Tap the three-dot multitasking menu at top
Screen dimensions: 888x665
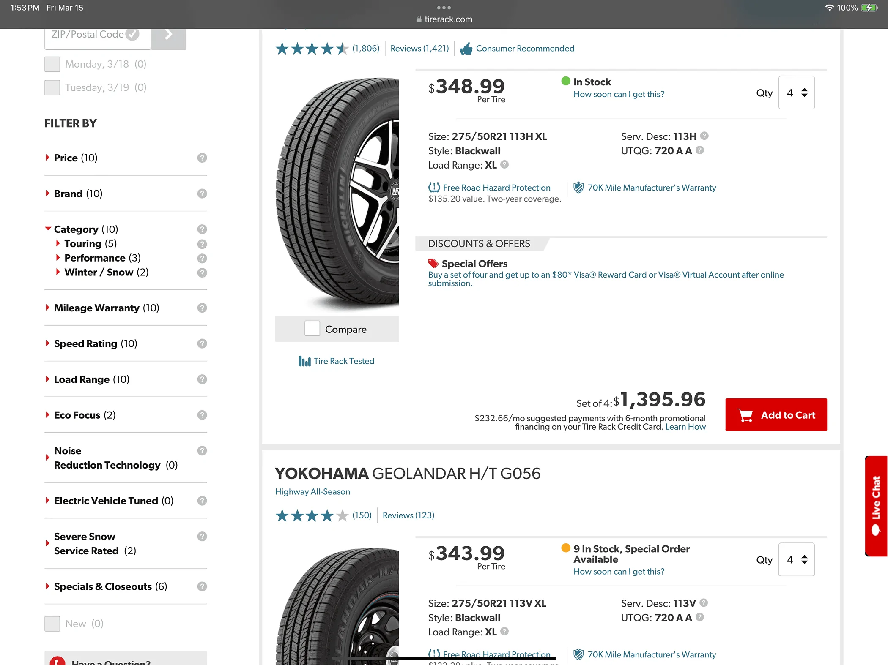pos(444,8)
